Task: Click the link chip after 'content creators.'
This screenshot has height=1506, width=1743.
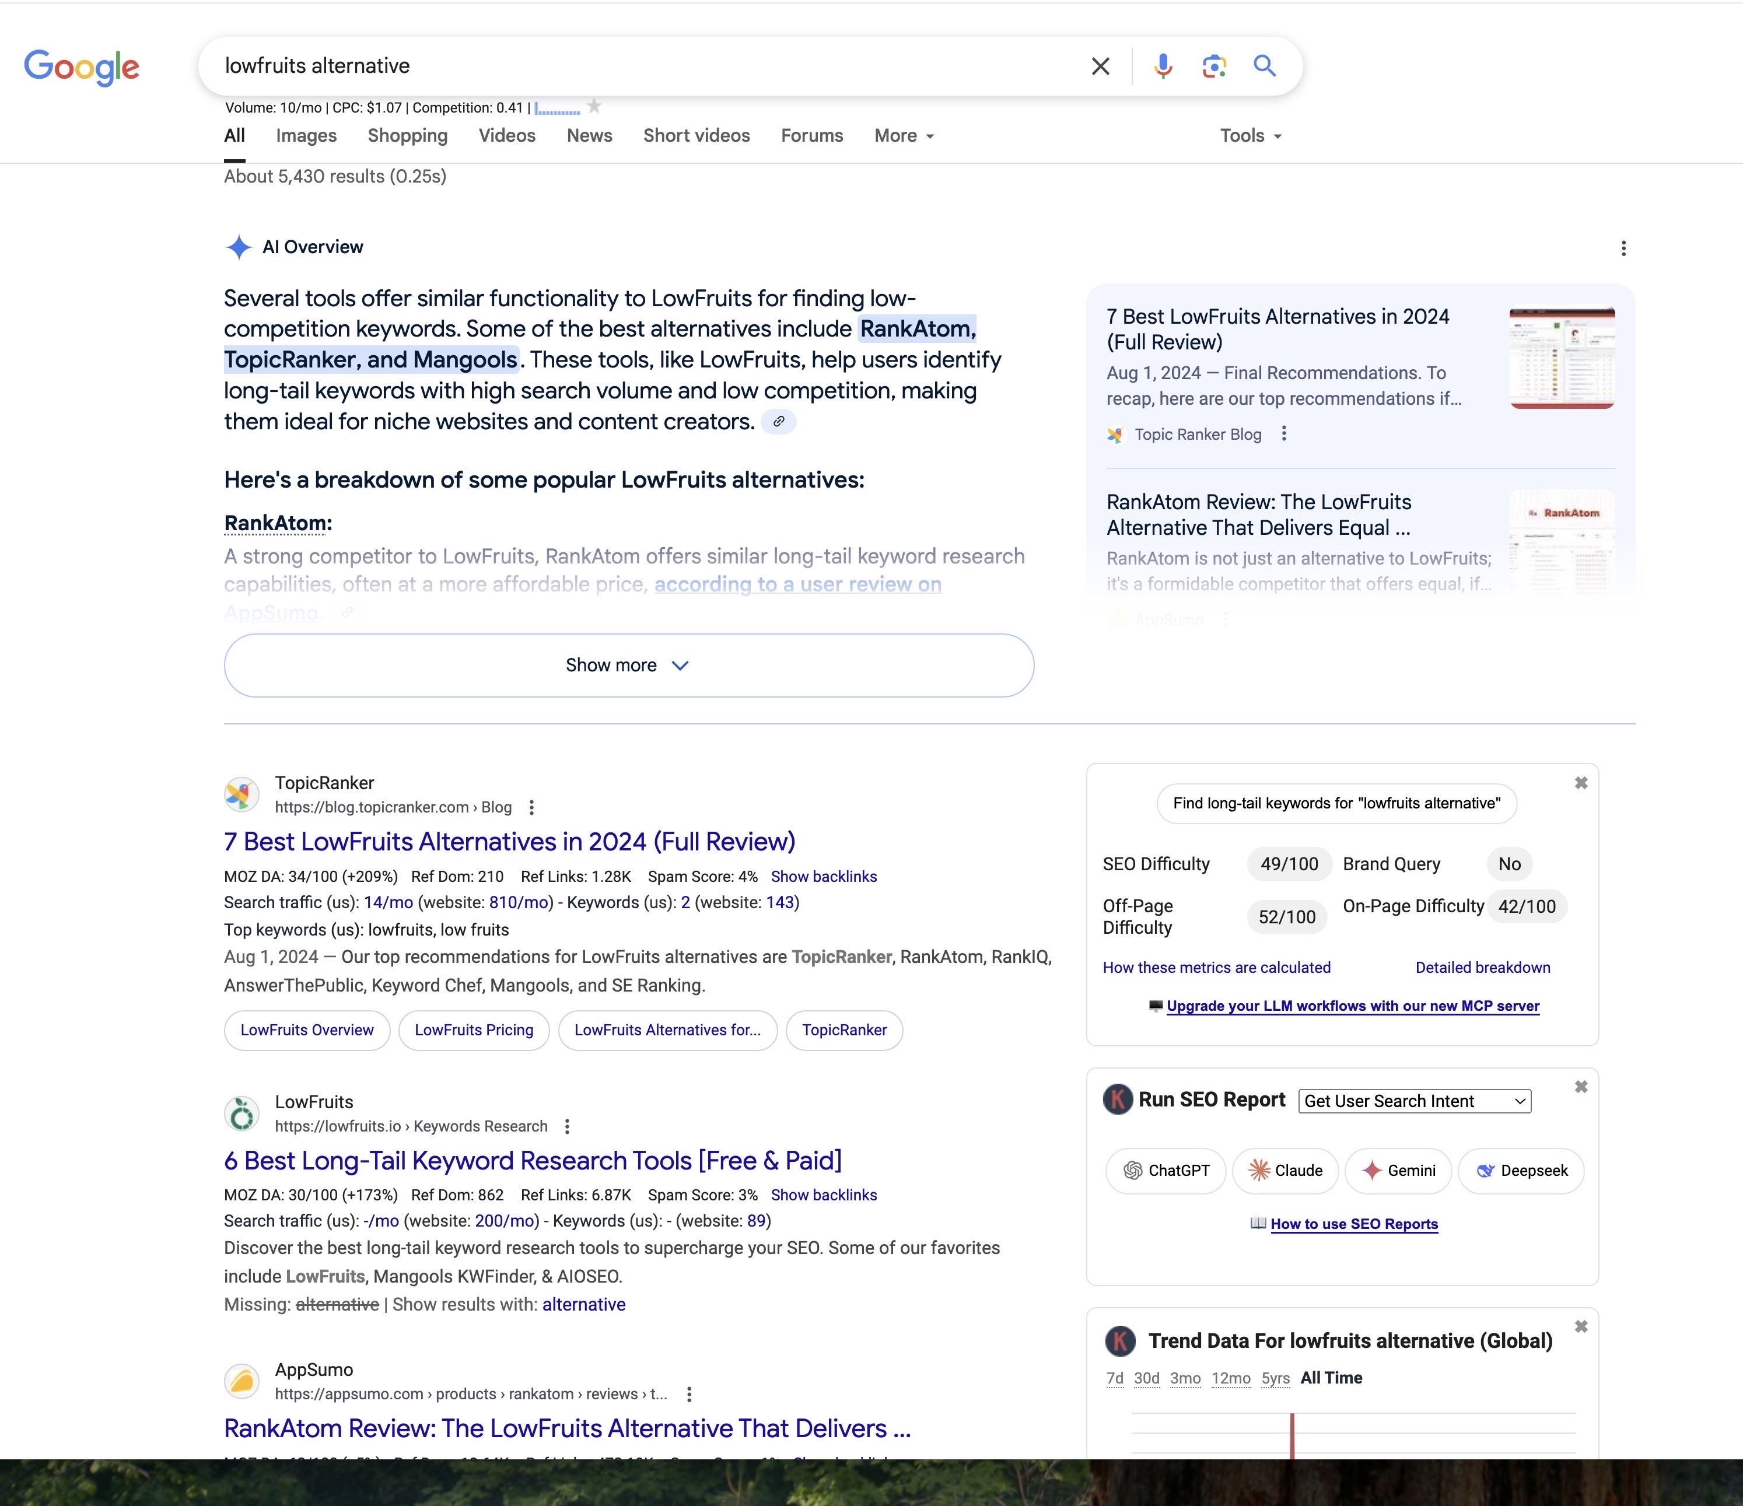Action: pyautogui.click(x=778, y=422)
